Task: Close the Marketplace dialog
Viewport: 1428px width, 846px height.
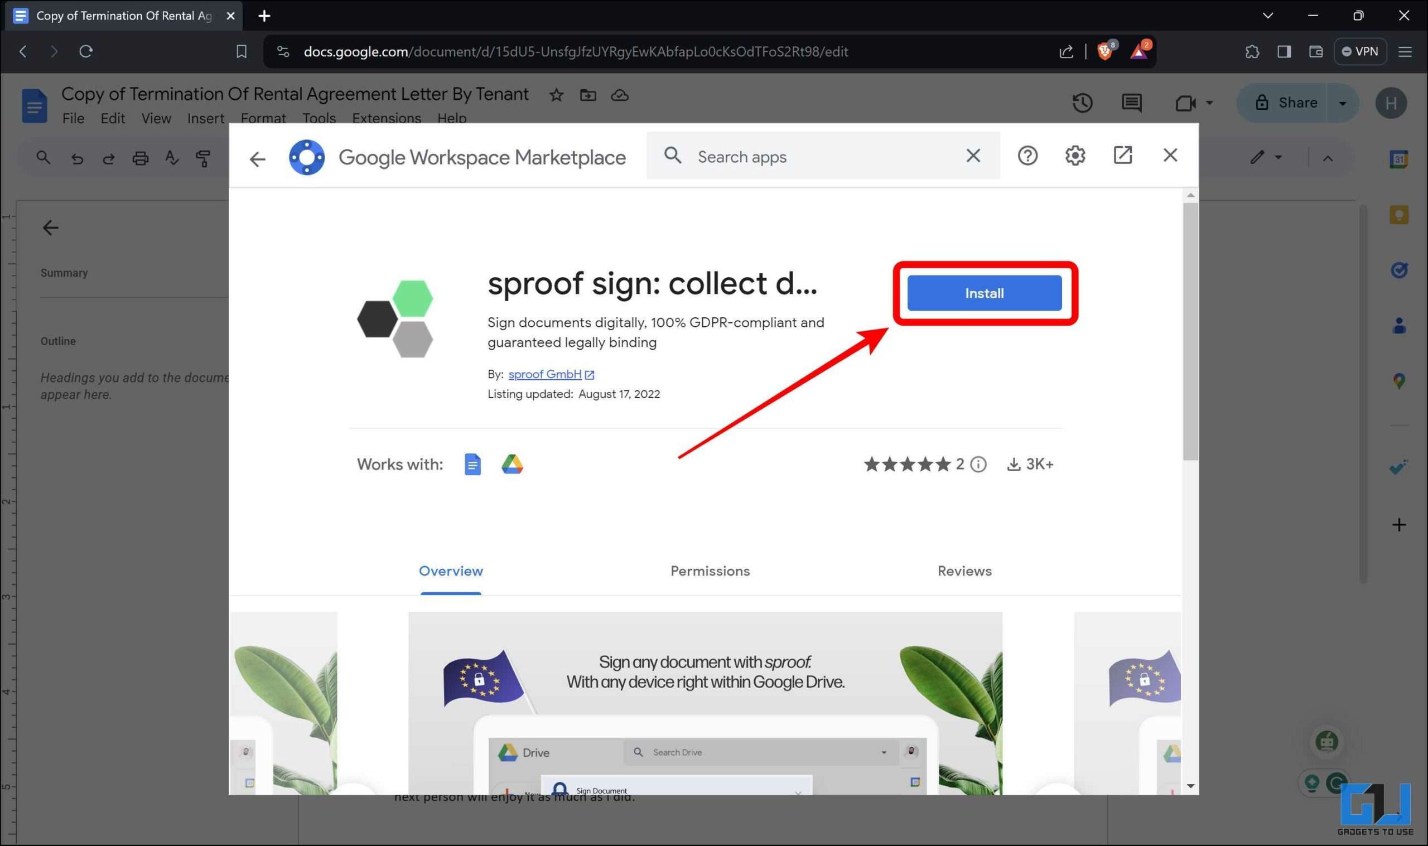Action: (x=1170, y=154)
